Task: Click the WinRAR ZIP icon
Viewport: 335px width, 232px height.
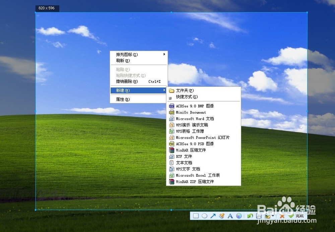Action: (172, 181)
